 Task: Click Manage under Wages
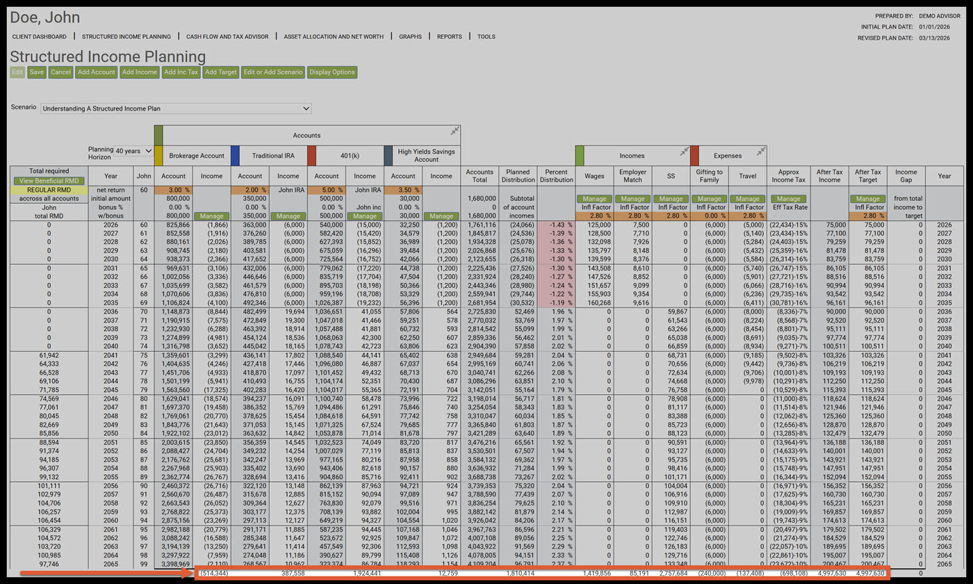[595, 199]
